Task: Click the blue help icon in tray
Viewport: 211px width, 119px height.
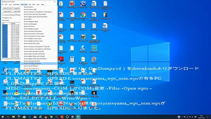Action: (x=179, y=117)
